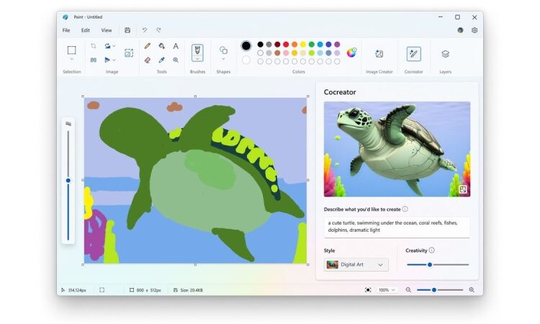540x324 pixels.
Task: Open the 100% zoom level dropdown
Action: coord(387,290)
